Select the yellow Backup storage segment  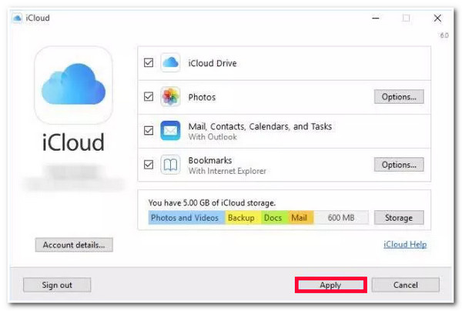[x=243, y=218]
